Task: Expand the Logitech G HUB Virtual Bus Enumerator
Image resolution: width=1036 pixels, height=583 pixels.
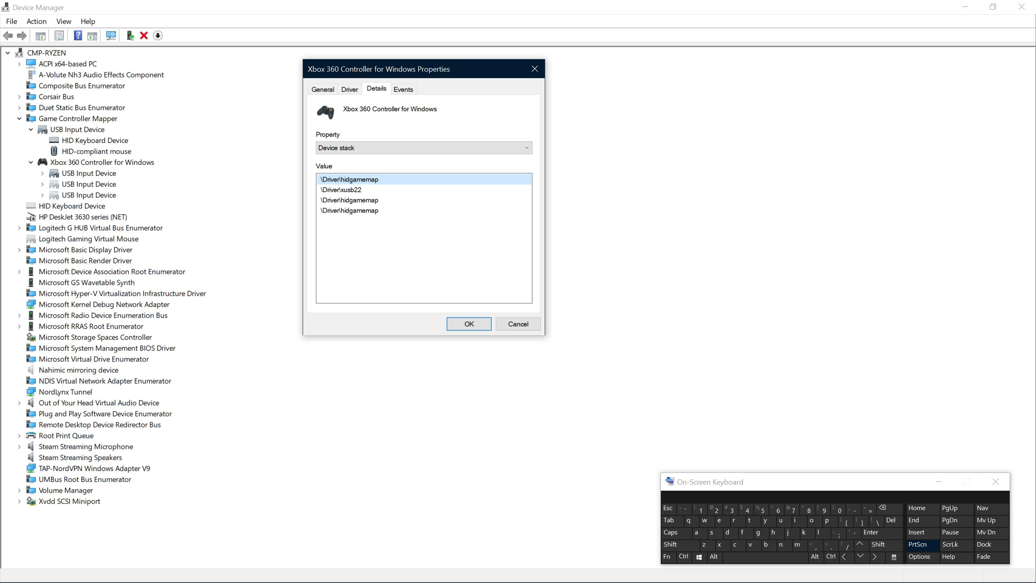Action: [19, 228]
